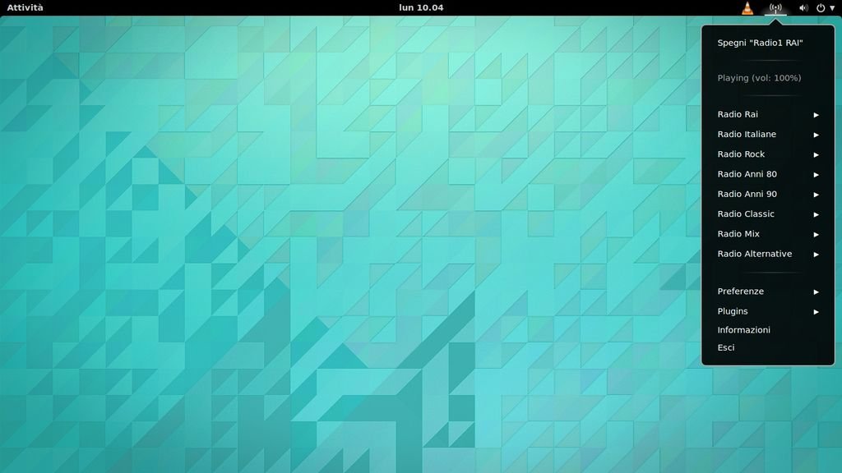Open the Radio Rai submenu
842x473 pixels.
pyautogui.click(x=768, y=114)
